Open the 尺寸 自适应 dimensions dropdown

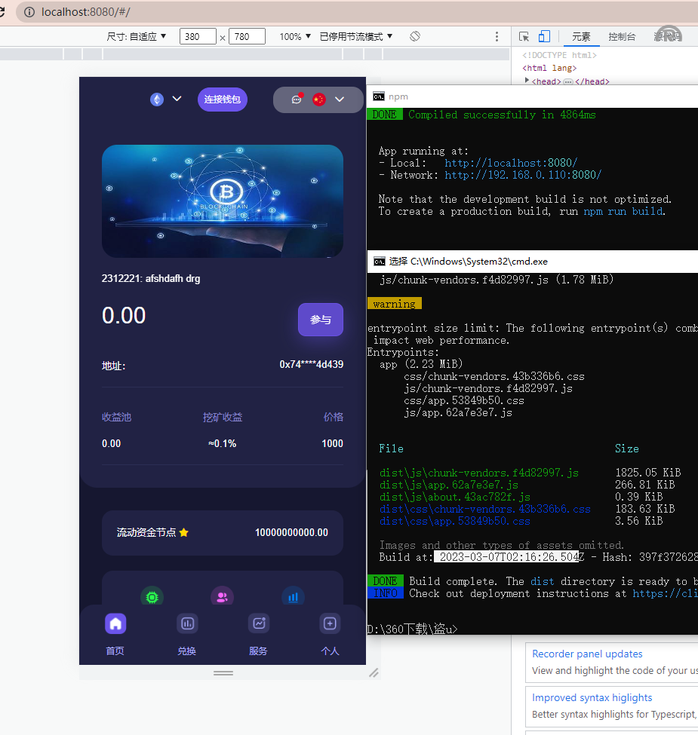point(137,36)
